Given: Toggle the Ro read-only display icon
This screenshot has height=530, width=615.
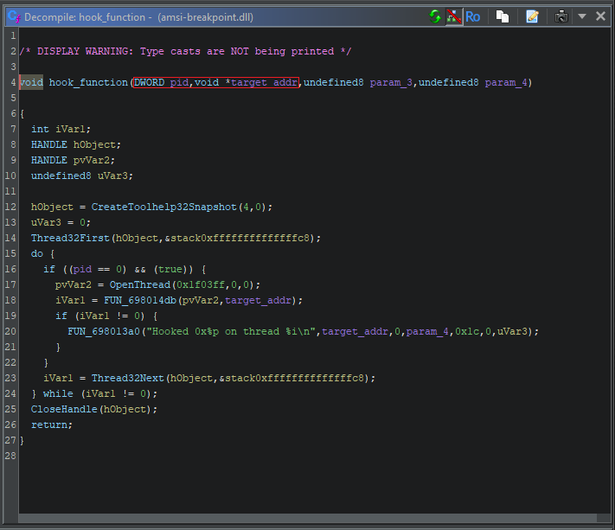Looking at the screenshot, I should (472, 16).
